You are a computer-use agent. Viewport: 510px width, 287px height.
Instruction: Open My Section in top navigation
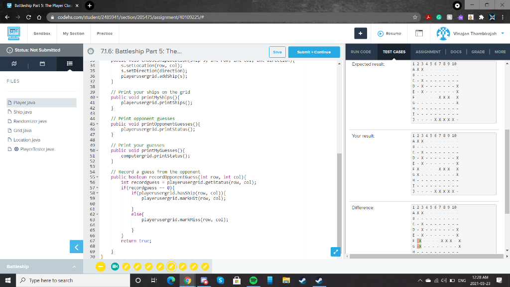pos(74,33)
